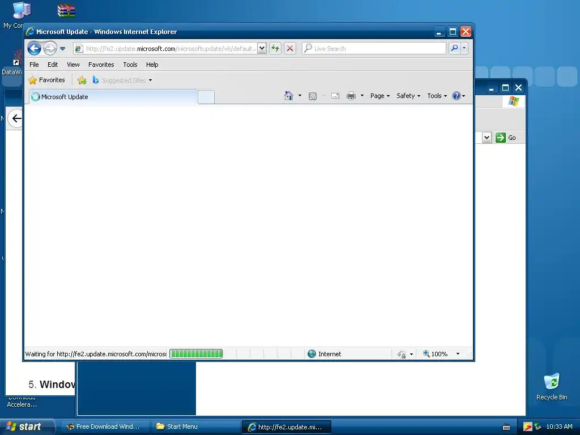
Task: Open the Favorites menu in menu bar
Action: [101, 65]
